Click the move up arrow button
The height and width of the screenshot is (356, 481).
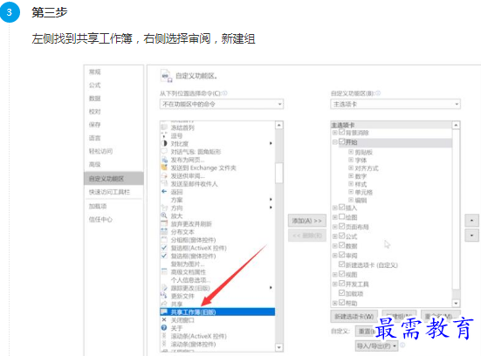click(x=471, y=220)
